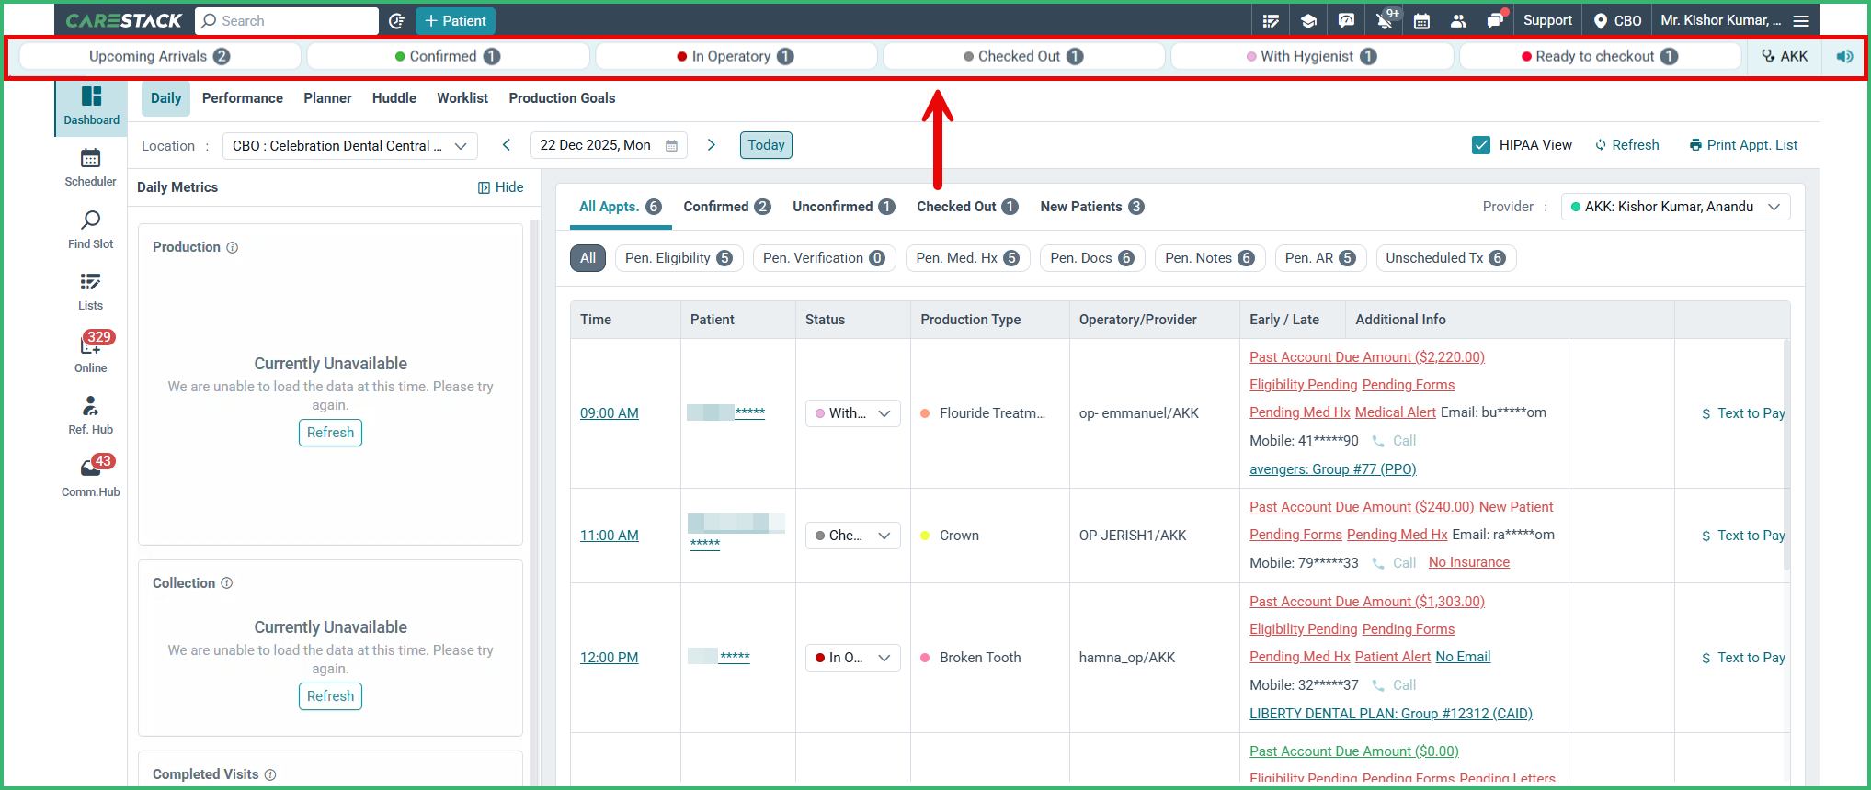Switch to the Performance tab

click(243, 98)
